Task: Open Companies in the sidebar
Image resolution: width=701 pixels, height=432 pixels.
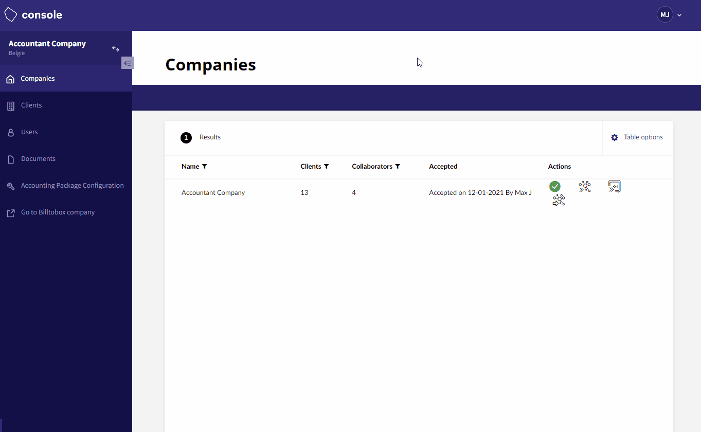Action: 66,79
